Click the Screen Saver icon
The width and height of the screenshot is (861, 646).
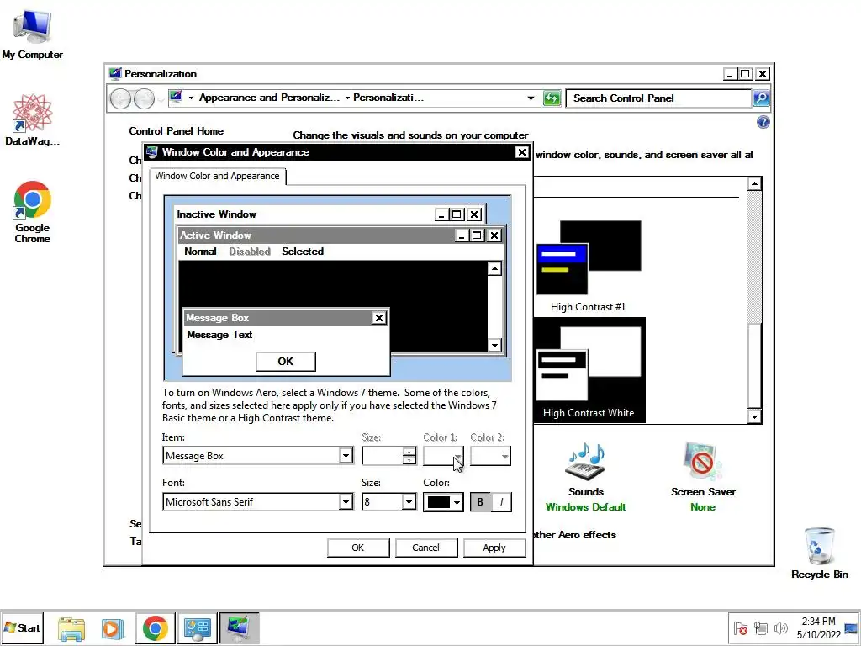coord(702,462)
